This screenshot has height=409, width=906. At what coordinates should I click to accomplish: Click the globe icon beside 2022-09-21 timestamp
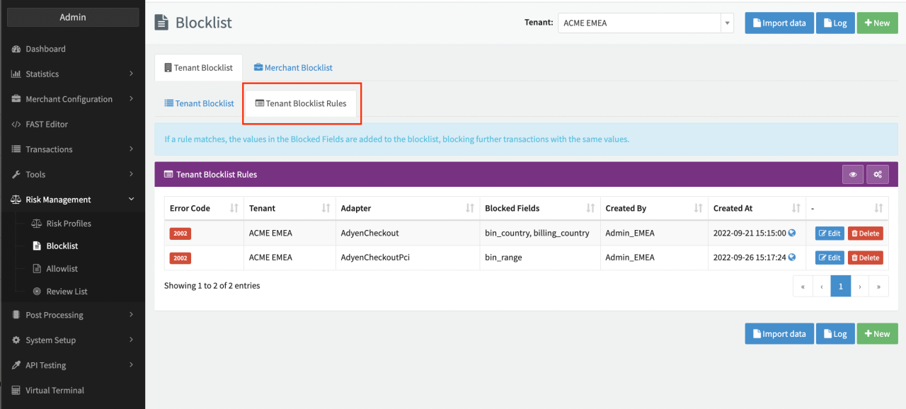[x=792, y=233]
